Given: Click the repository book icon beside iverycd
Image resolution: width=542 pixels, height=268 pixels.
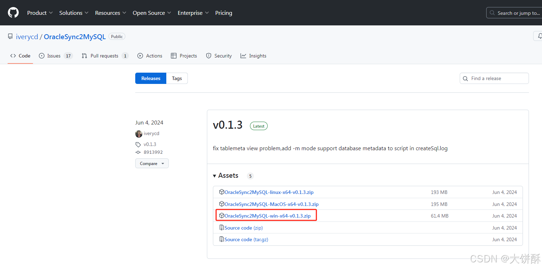Looking at the screenshot, I should [x=10, y=36].
